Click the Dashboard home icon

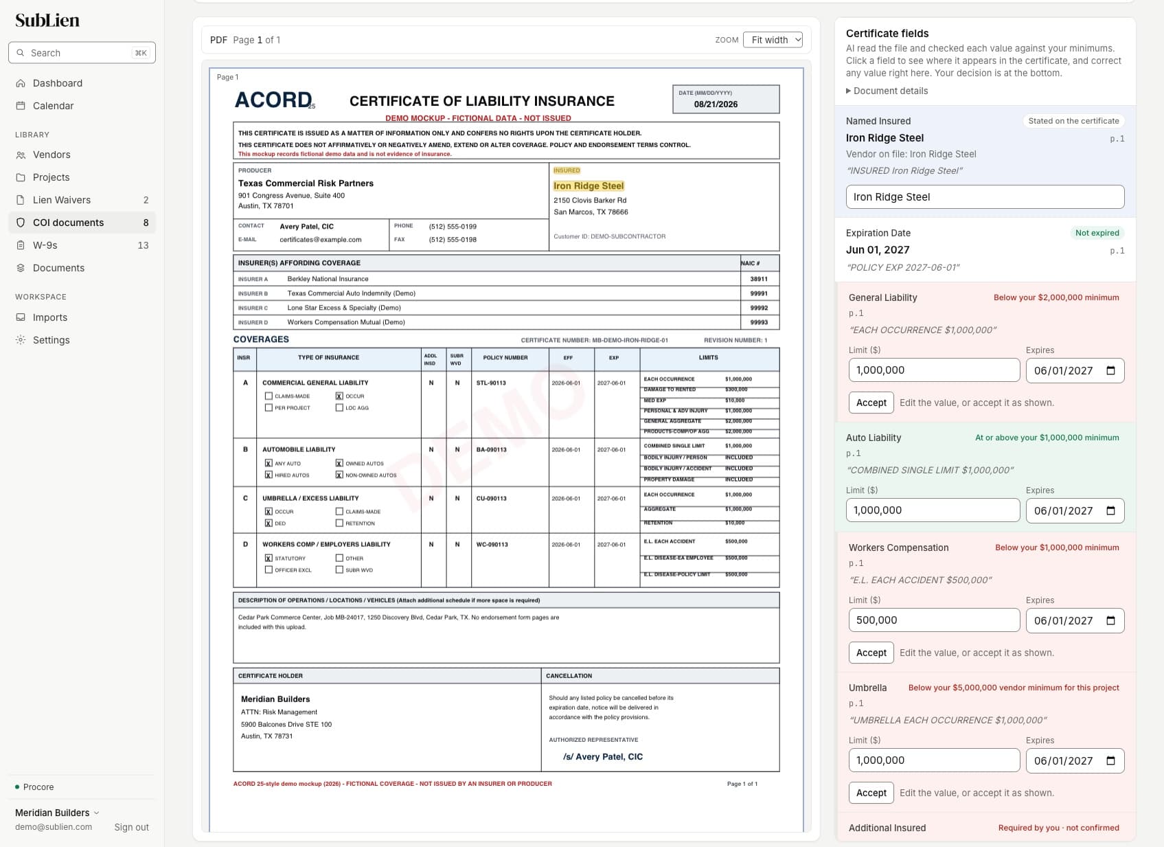tap(21, 83)
